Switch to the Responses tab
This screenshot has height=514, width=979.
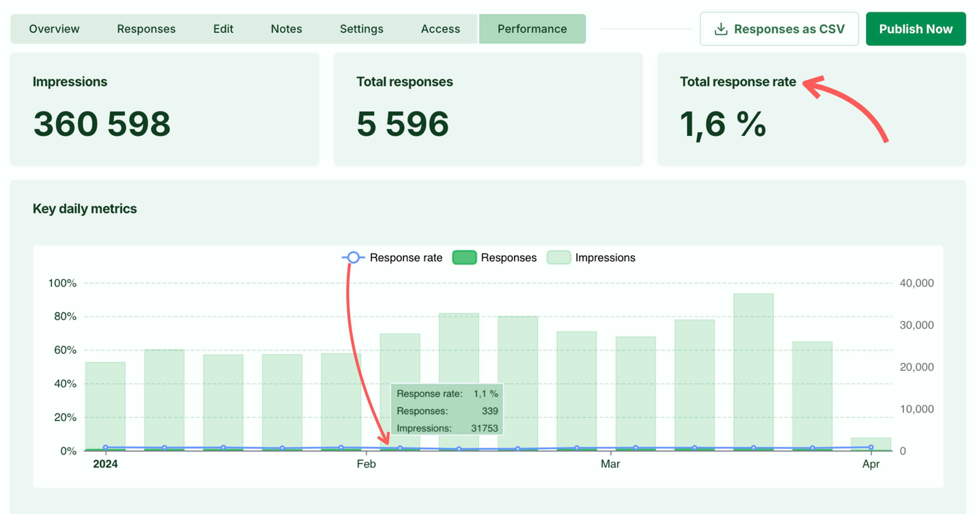[x=146, y=29]
